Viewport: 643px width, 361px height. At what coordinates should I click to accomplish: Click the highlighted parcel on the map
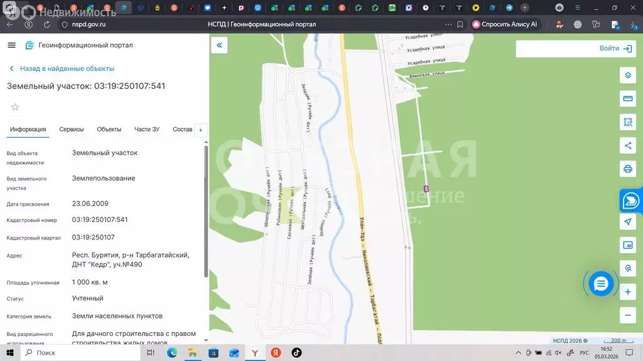[x=426, y=188]
